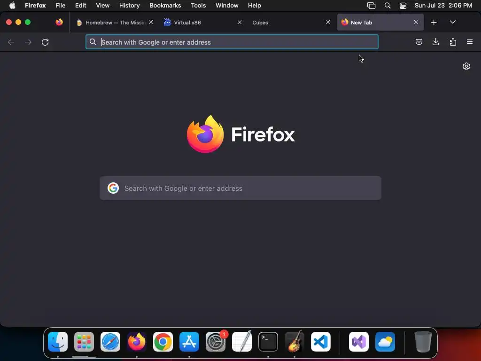Go forward one page
Image resolution: width=481 pixels, height=361 pixels.
click(x=28, y=42)
